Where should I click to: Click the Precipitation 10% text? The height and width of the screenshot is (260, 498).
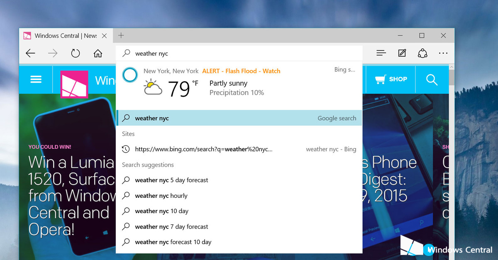tap(237, 93)
